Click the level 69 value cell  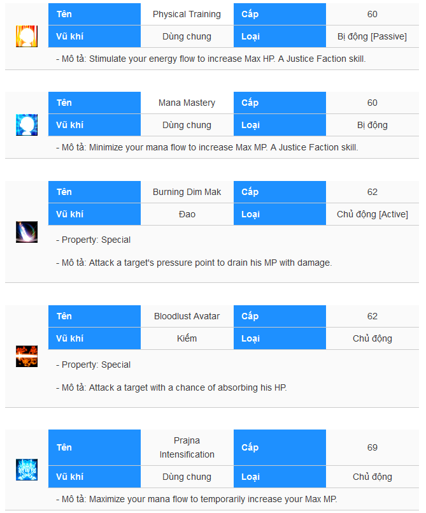pyautogui.click(x=373, y=447)
